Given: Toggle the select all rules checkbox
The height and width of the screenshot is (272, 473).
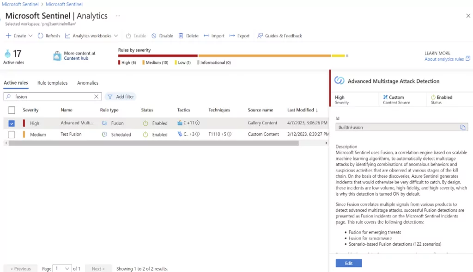Looking at the screenshot, I should [12, 110].
